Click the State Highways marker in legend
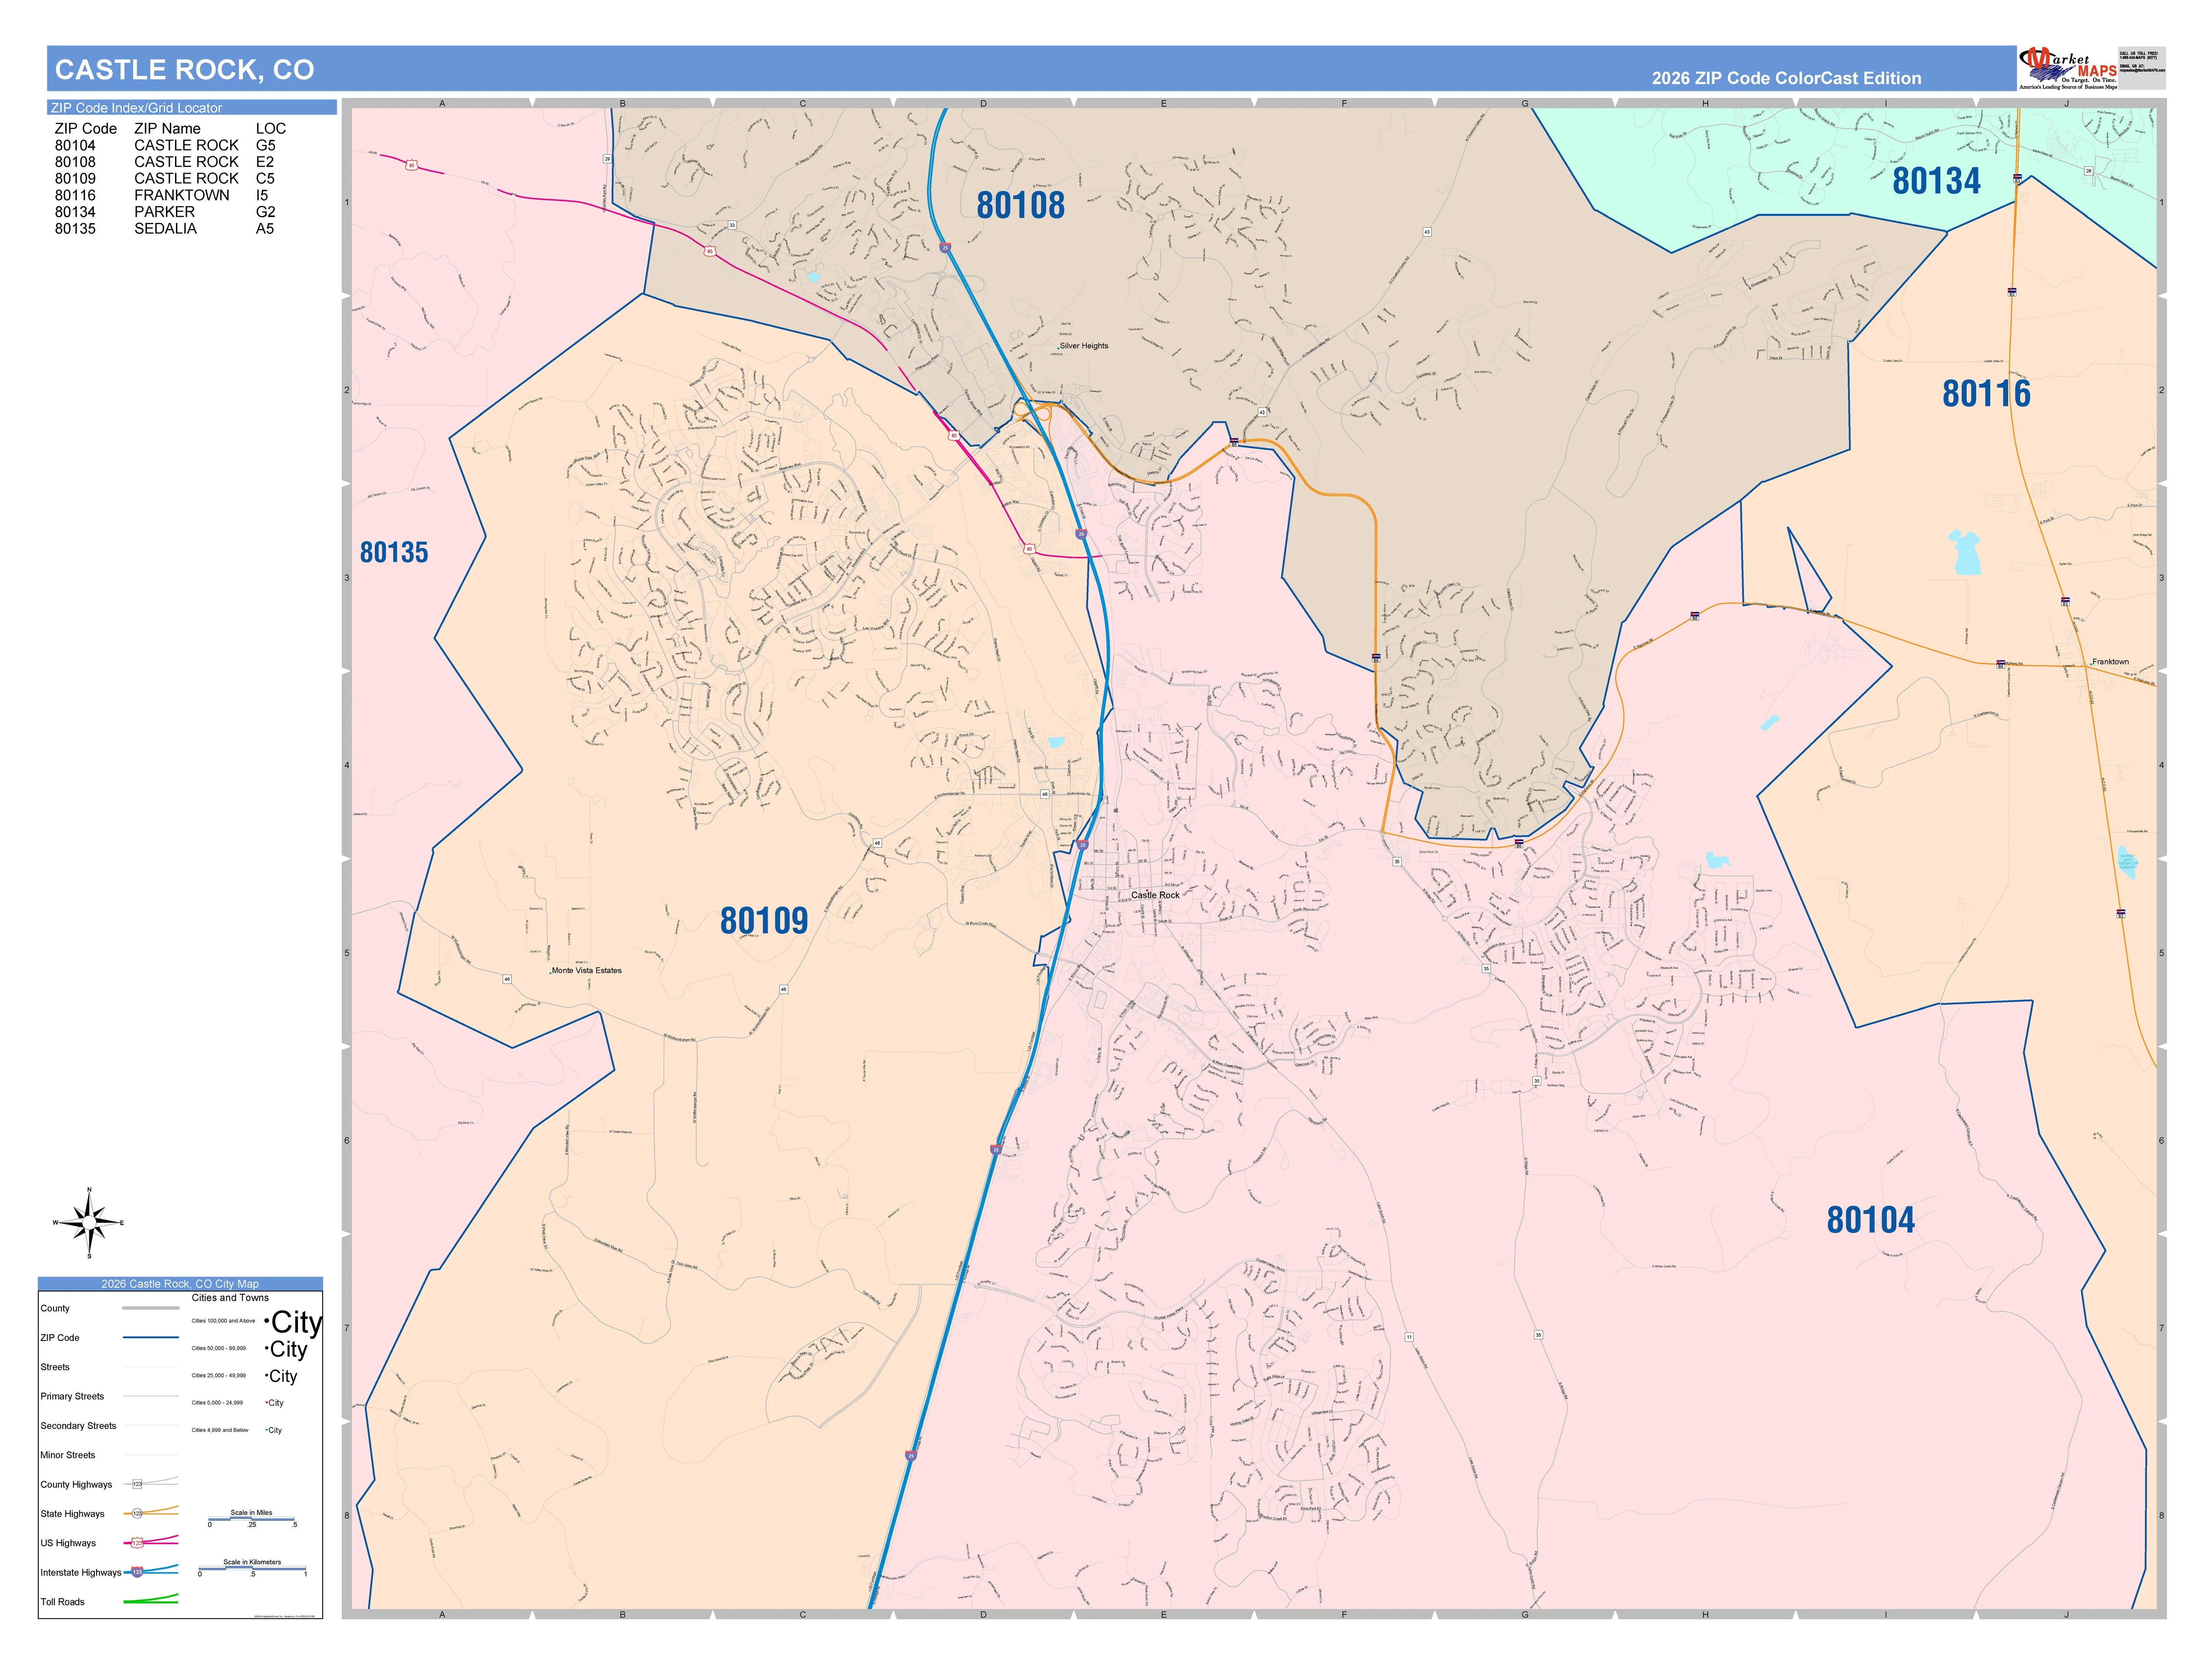The image size is (2212, 1668). click(x=137, y=1513)
